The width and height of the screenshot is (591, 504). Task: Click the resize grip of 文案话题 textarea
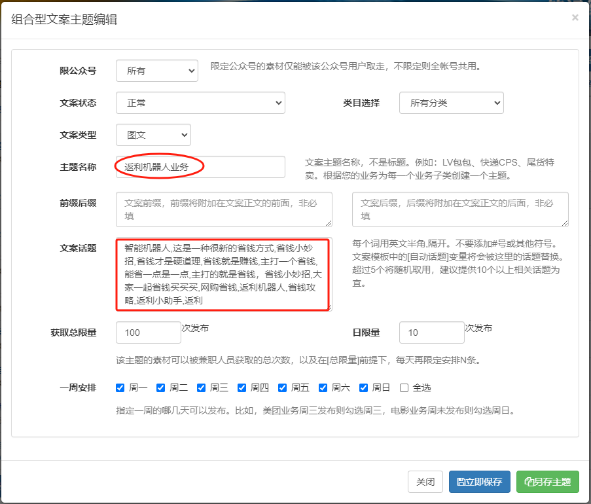coord(329,308)
